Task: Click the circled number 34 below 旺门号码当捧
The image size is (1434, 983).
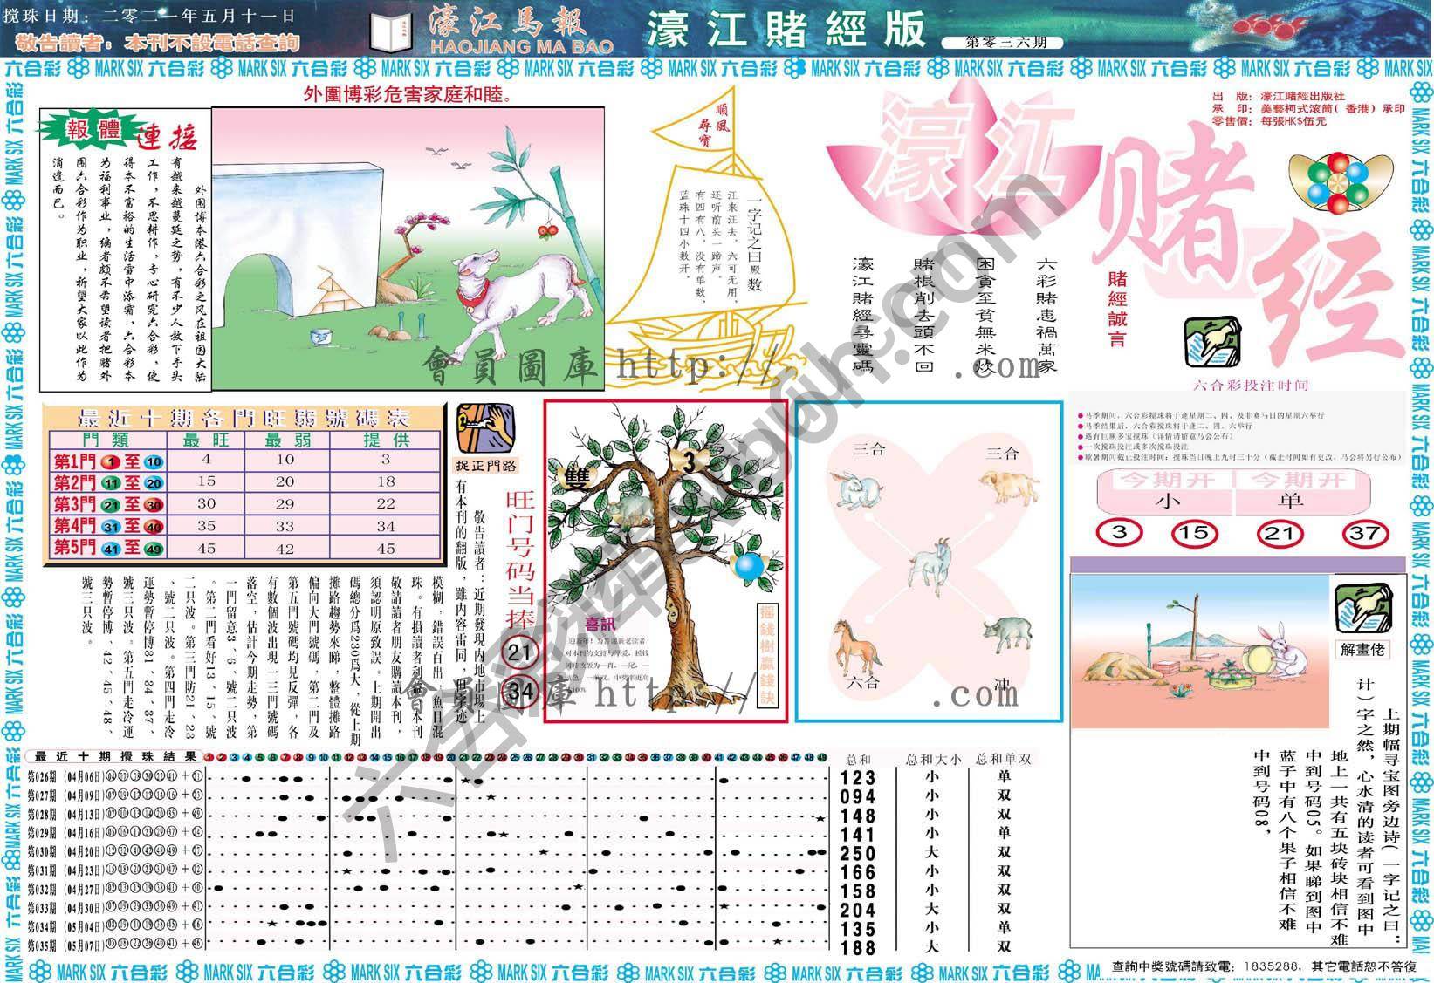Action: (518, 693)
